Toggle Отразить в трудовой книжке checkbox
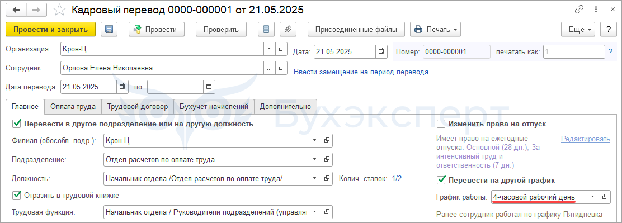 17,195
